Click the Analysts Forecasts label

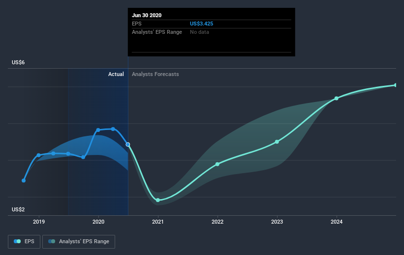click(155, 74)
